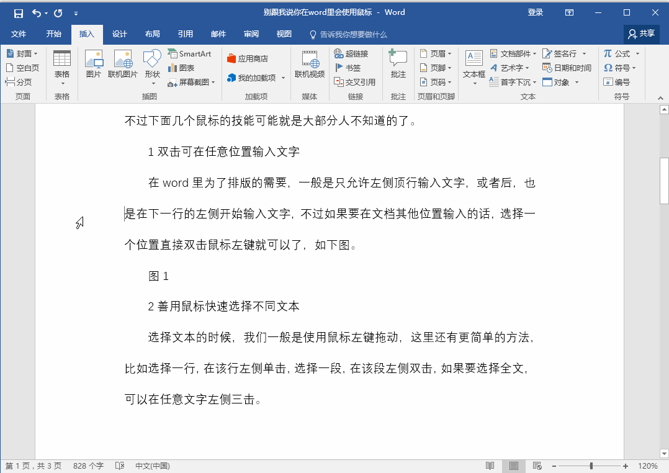
Task: Insert a chart with 图表
Action: click(181, 68)
